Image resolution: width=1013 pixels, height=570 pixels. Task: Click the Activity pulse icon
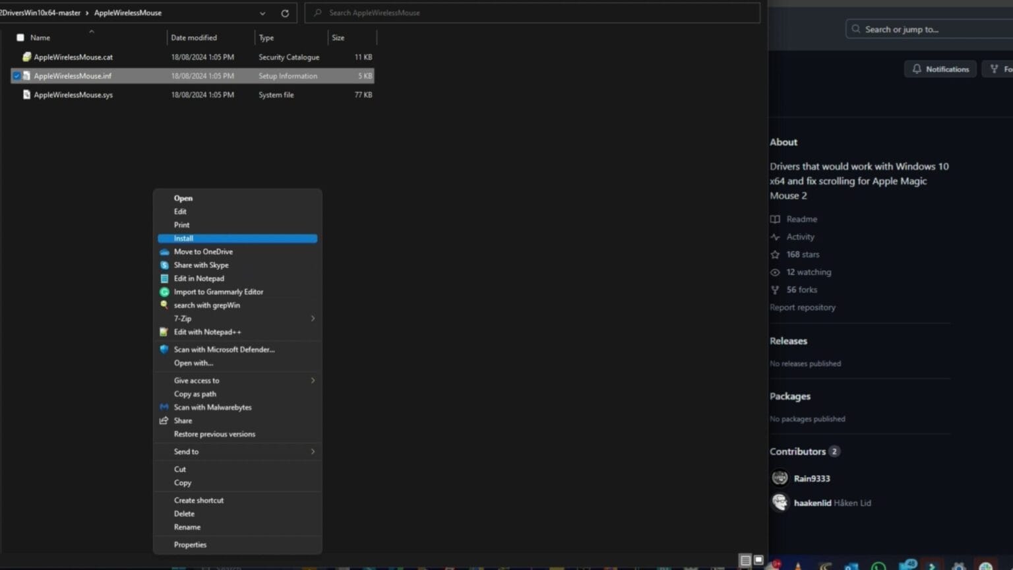click(776, 236)
